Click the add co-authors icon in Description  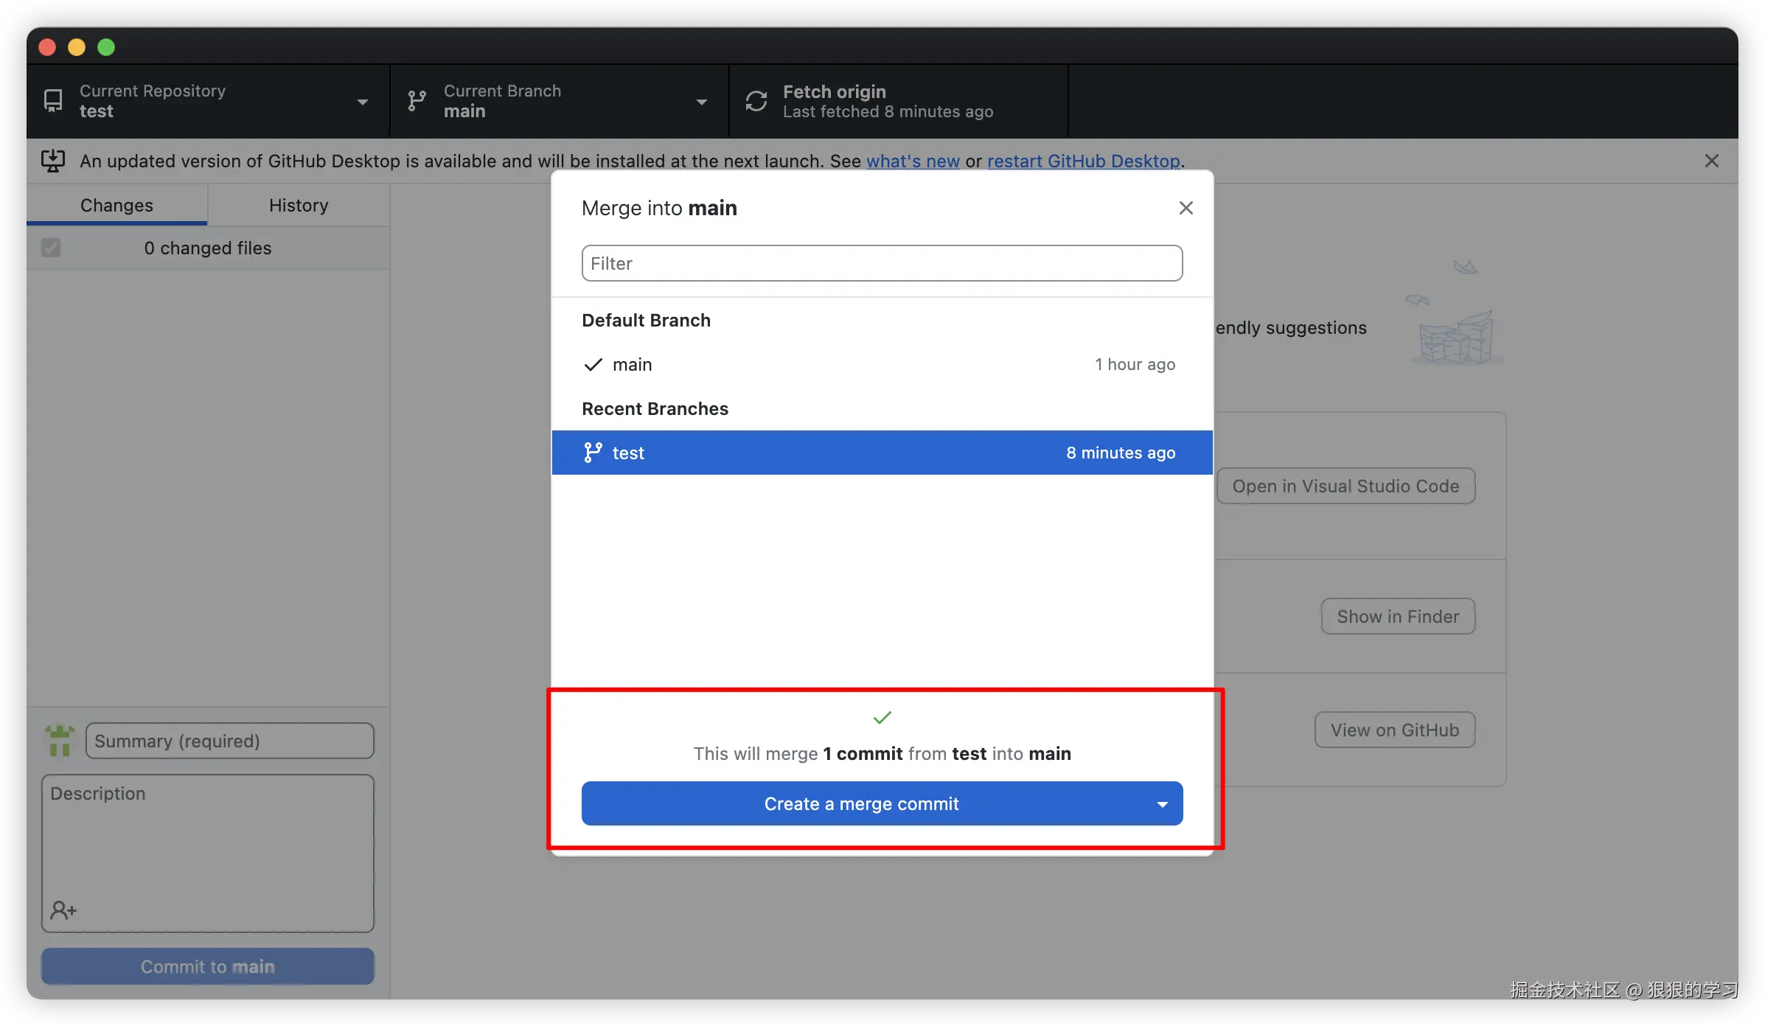[63, 910]
